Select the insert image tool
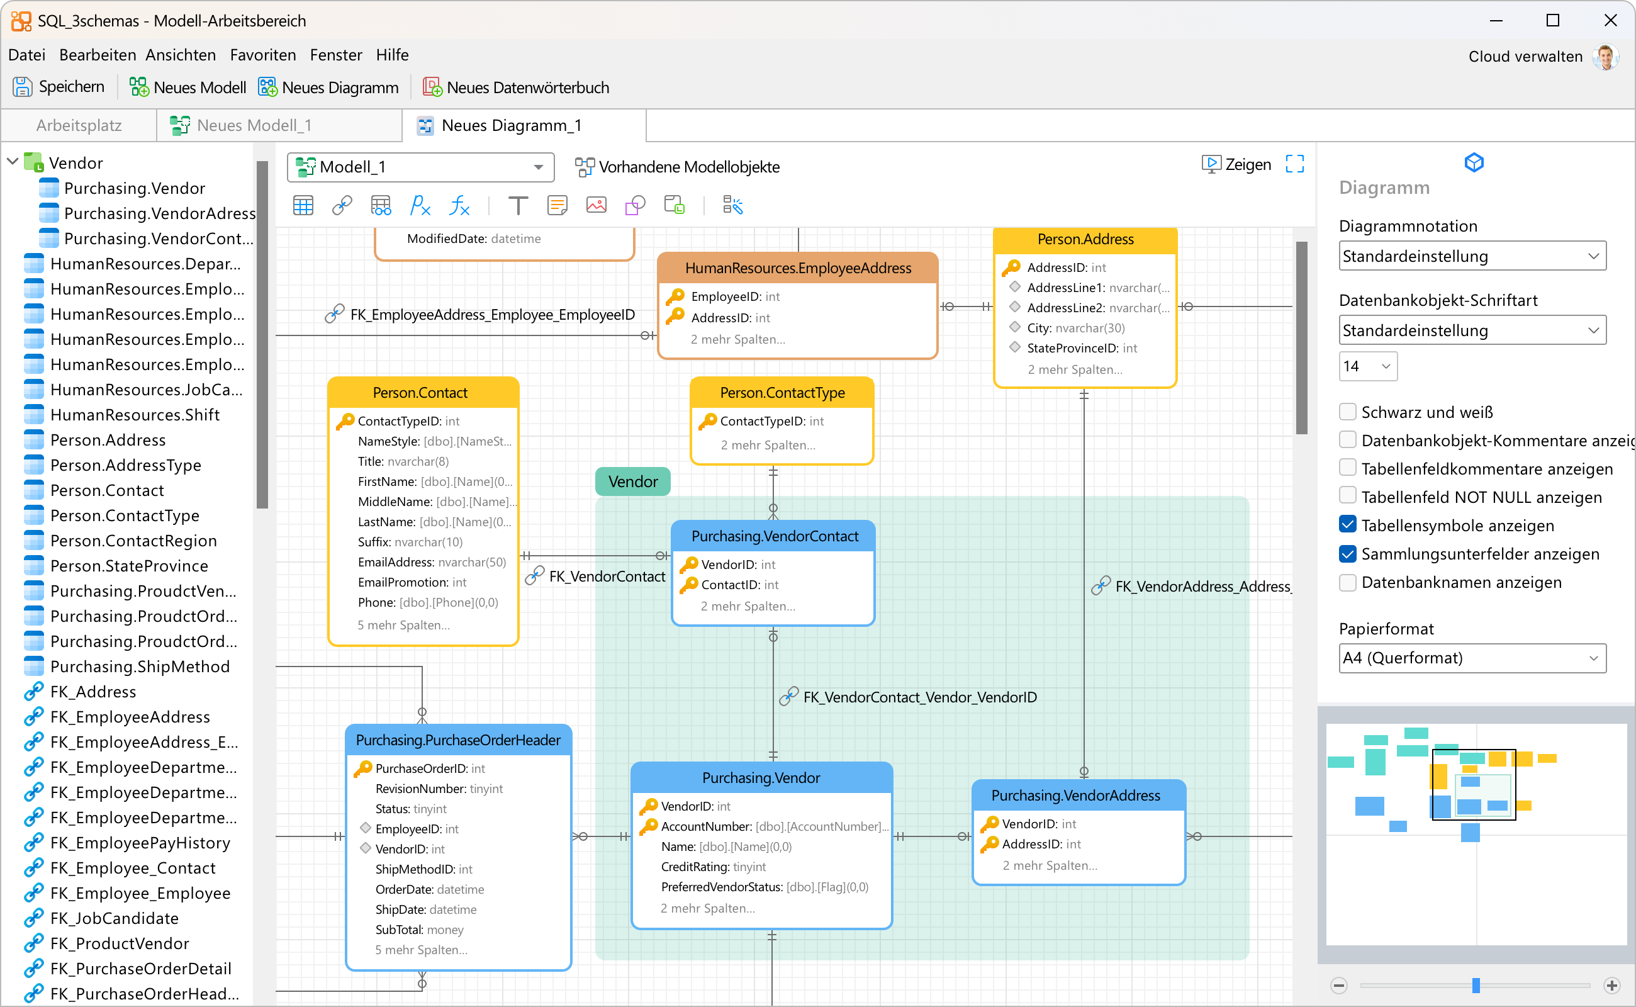 [x=596, y=206]
